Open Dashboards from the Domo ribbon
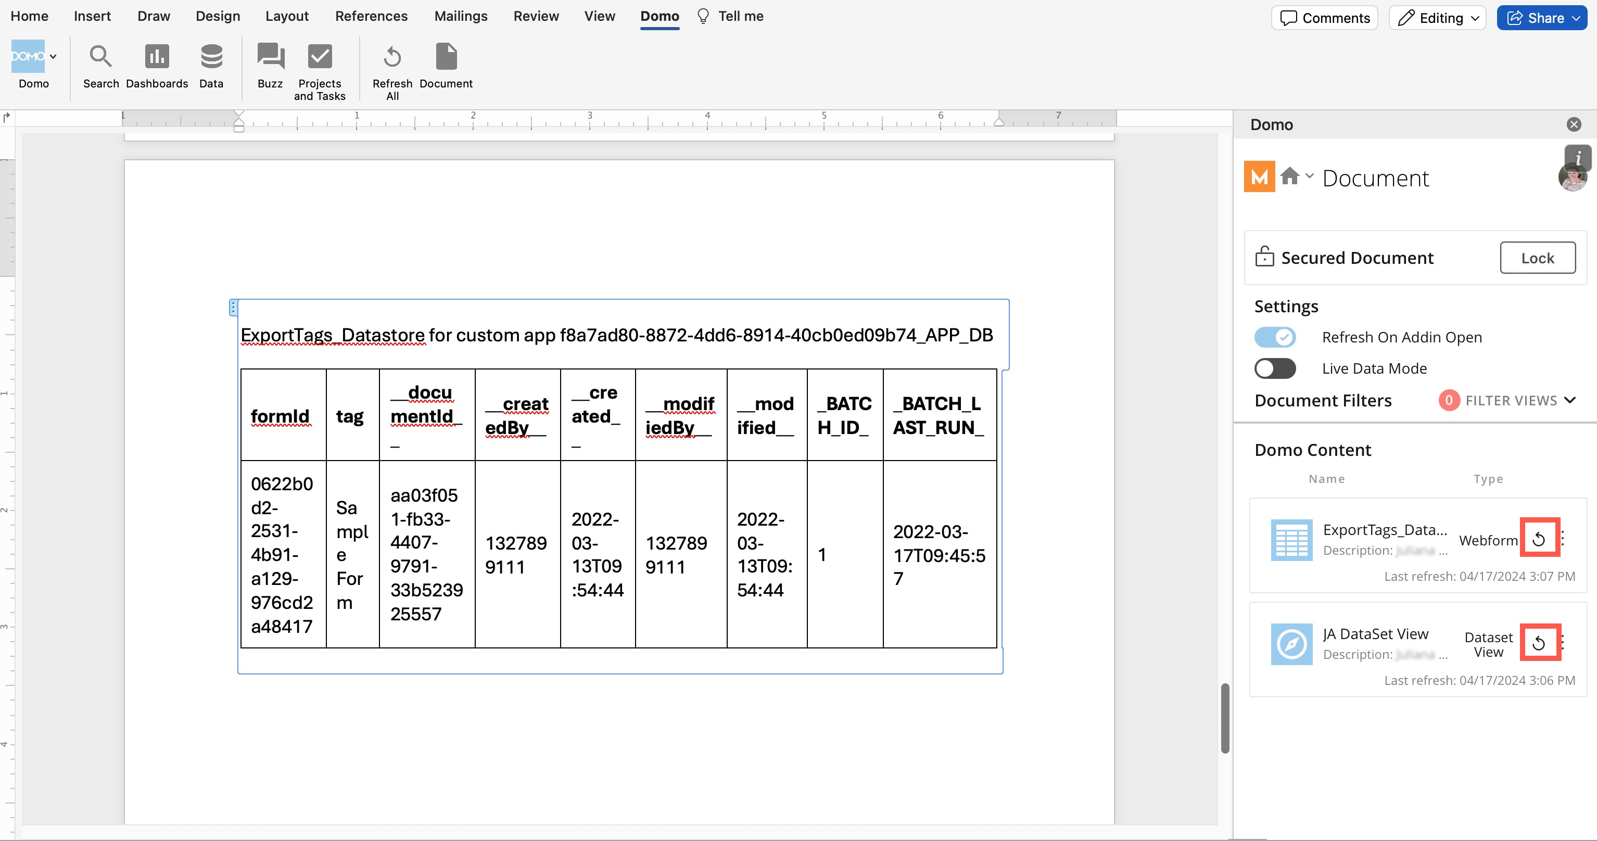The image size is (1597, 841). click(x=156, y=65)
